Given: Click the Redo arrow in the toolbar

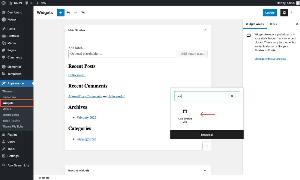Looking at the screenshot, I should tap(76, 13).
